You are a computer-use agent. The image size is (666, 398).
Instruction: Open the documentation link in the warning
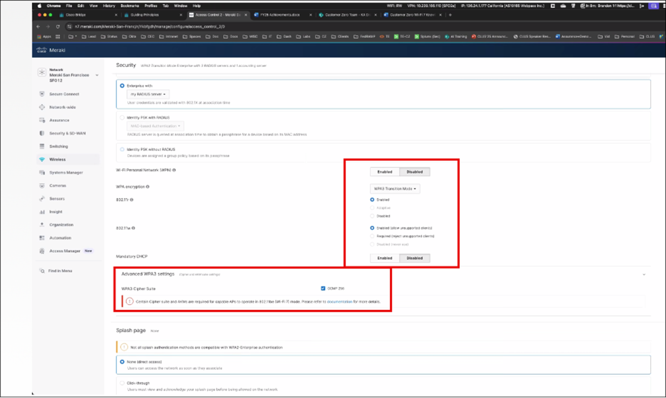coord(339,301)
